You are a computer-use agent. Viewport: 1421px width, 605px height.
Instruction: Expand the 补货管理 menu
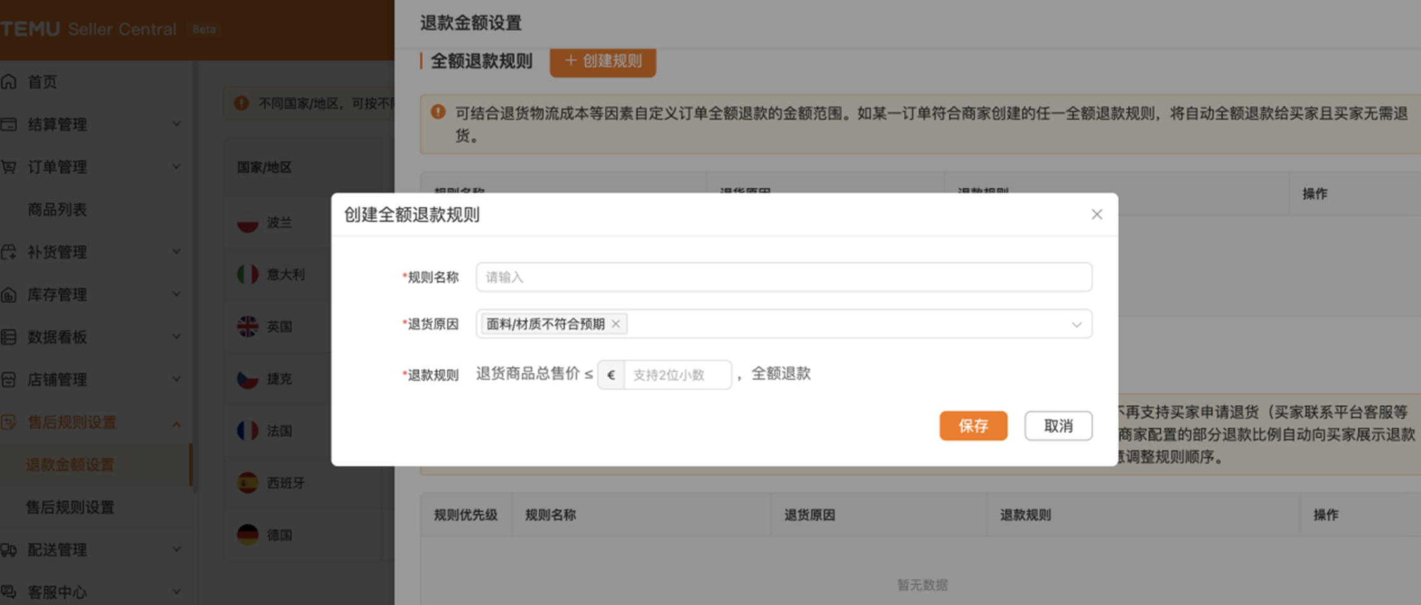pos(177,252)
